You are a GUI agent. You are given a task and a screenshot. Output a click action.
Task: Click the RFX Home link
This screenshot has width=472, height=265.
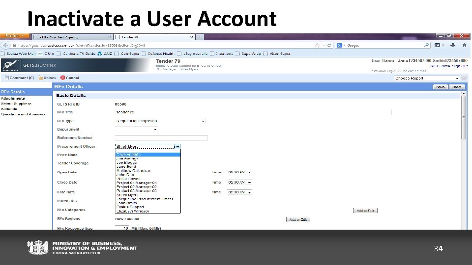440,66
